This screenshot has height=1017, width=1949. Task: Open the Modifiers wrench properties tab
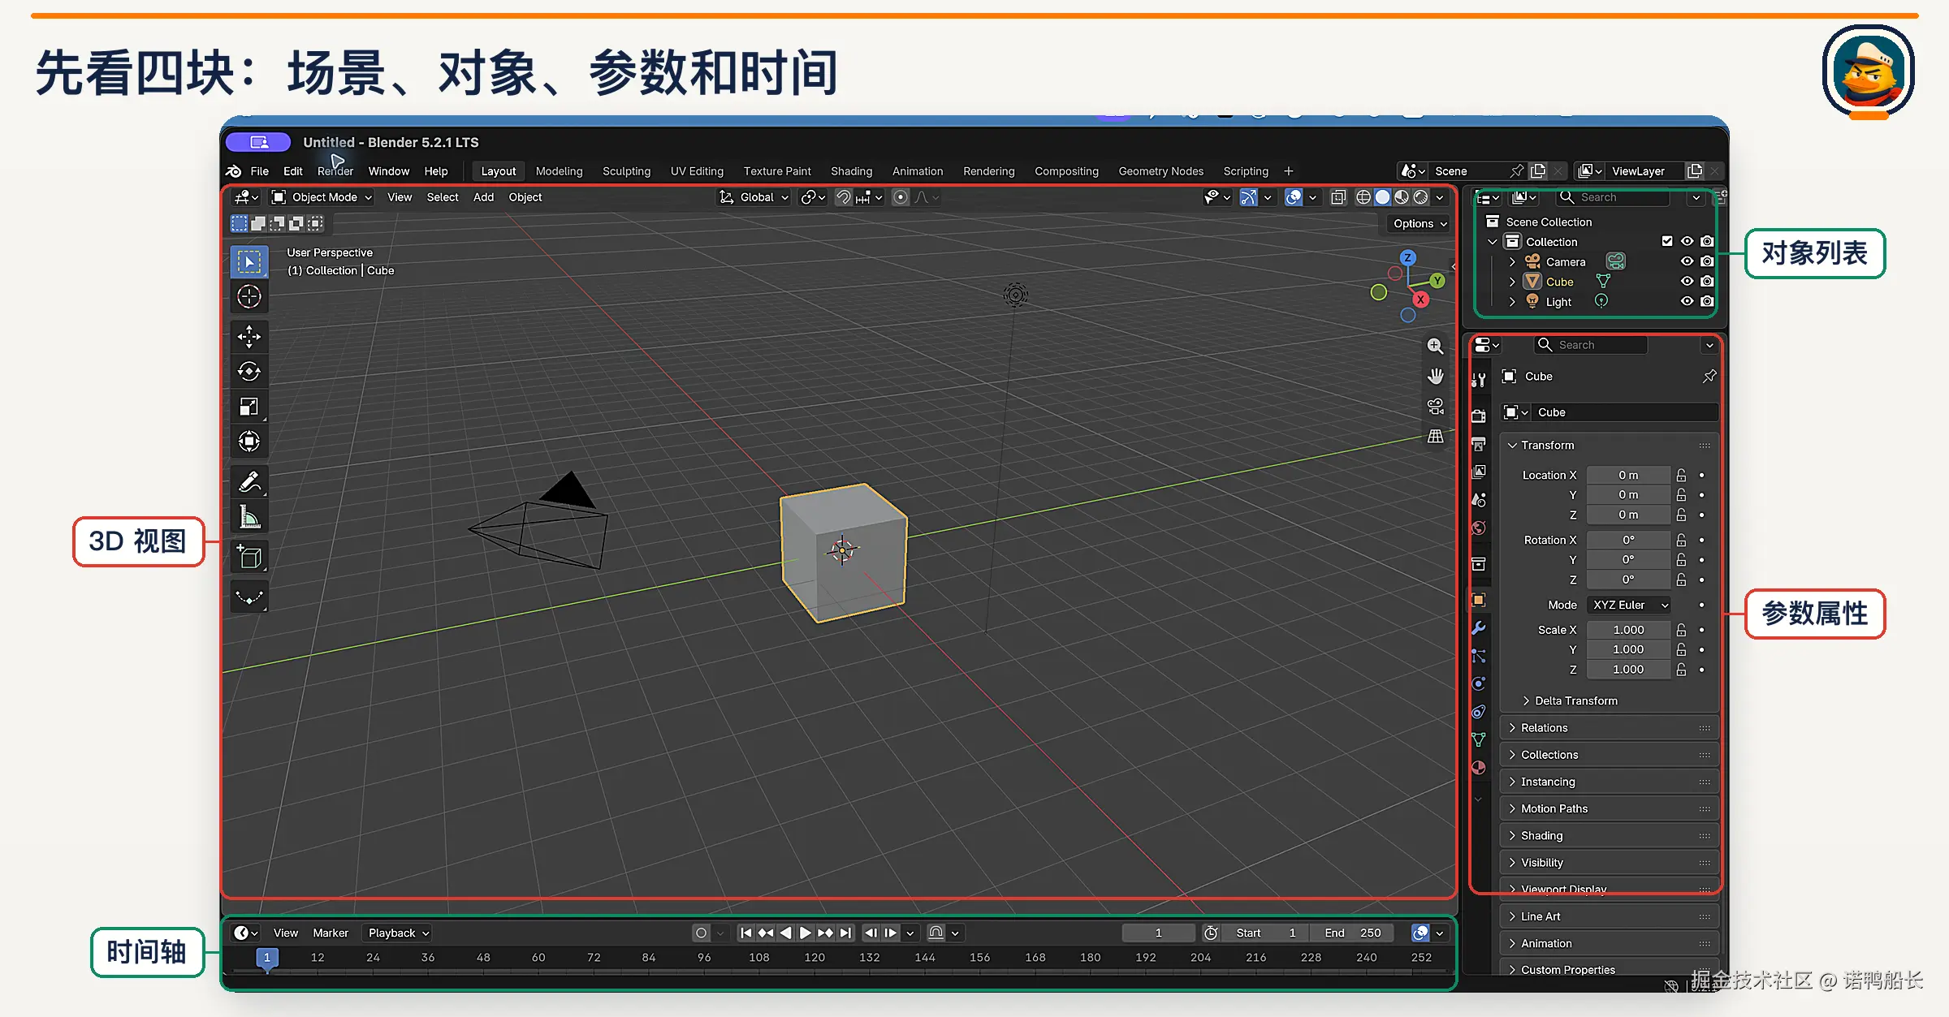(x=1479, y=628)
